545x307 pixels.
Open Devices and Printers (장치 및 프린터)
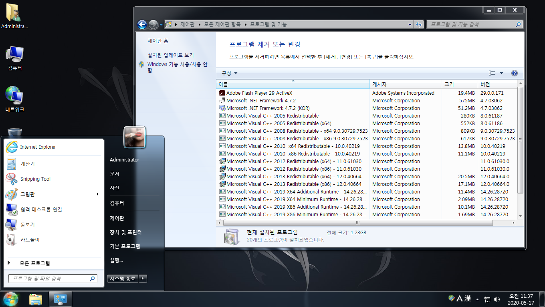(126, 232)
